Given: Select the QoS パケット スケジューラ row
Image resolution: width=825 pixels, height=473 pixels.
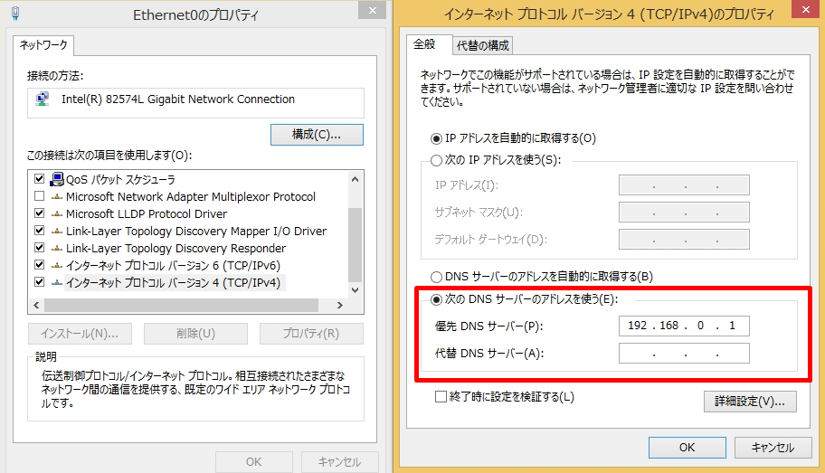Looking at the screenshot, I should [120, 179].
